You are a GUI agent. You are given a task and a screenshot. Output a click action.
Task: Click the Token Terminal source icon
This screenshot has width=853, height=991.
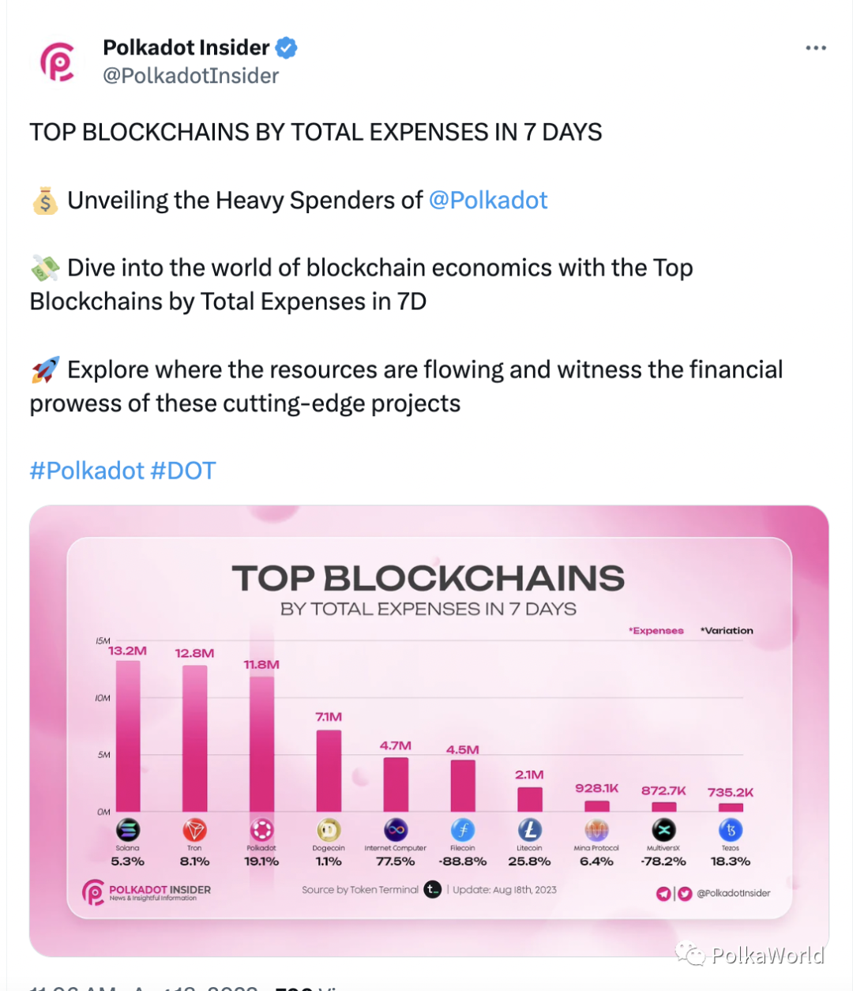pos(433,890)
